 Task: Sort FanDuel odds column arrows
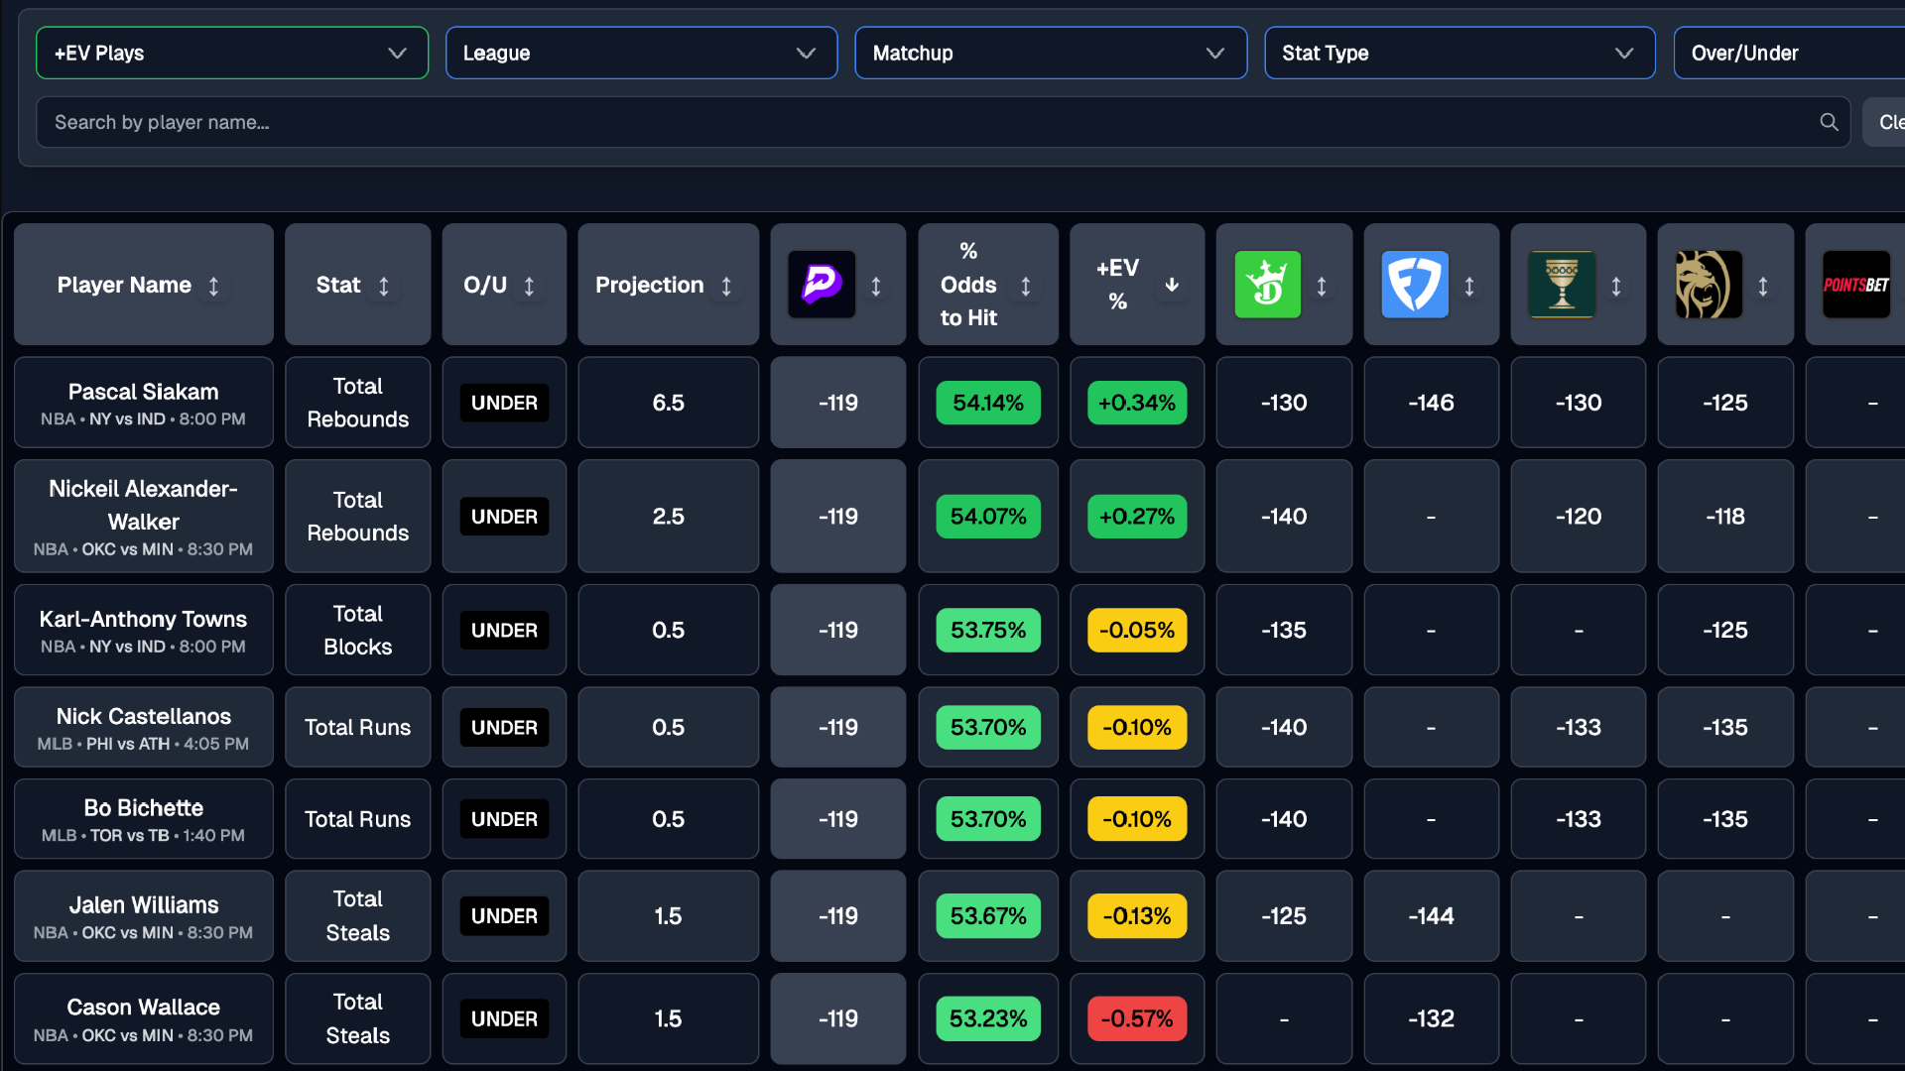[1469, 286]
